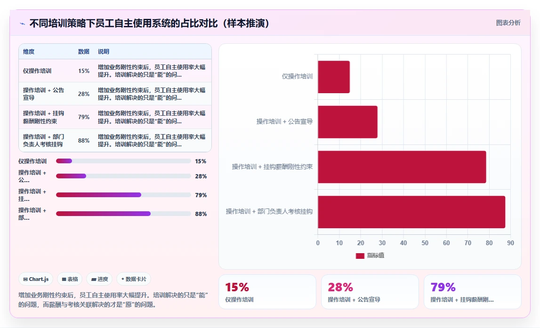Viewport: 540px width, 328px height.
Task: Select the 数据卡片 chip
Action: click(134, 279)
